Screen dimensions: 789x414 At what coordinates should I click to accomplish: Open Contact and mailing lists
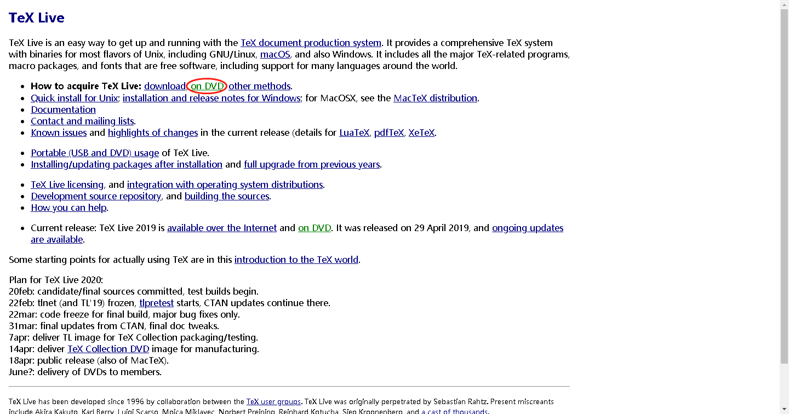[x=82, y=121]
